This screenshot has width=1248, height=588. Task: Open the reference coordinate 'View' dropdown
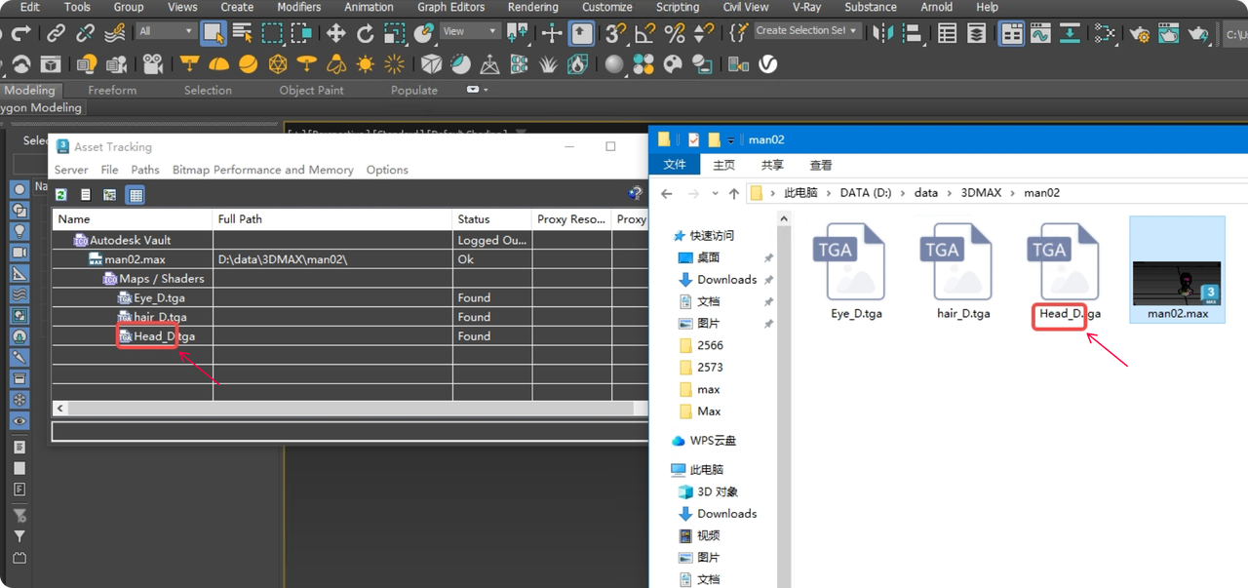tap(470, 31)
